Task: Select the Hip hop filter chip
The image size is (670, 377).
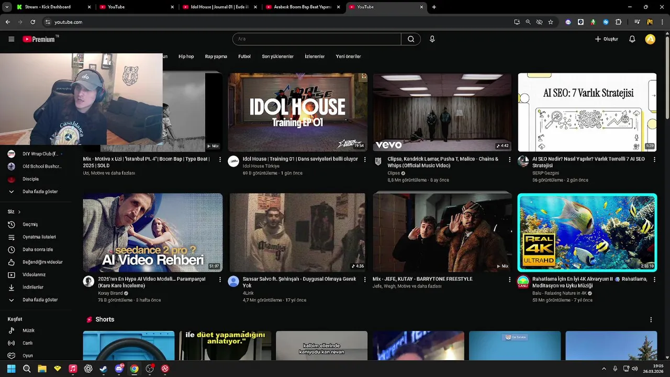Action: pos(186,56)
